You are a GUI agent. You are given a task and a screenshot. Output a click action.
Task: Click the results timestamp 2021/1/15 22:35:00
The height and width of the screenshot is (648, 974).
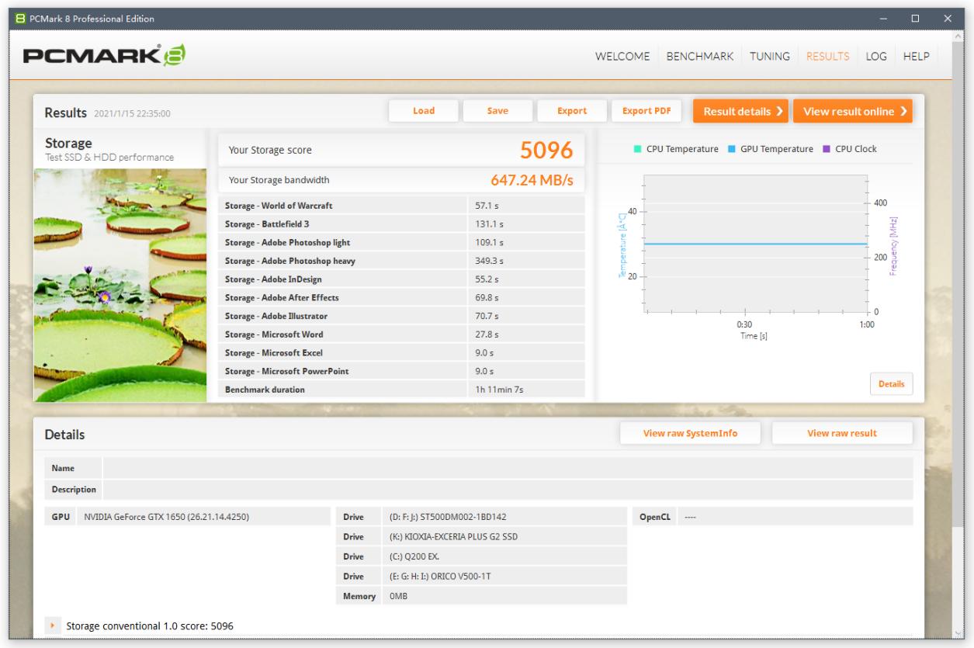coord(132,113)
